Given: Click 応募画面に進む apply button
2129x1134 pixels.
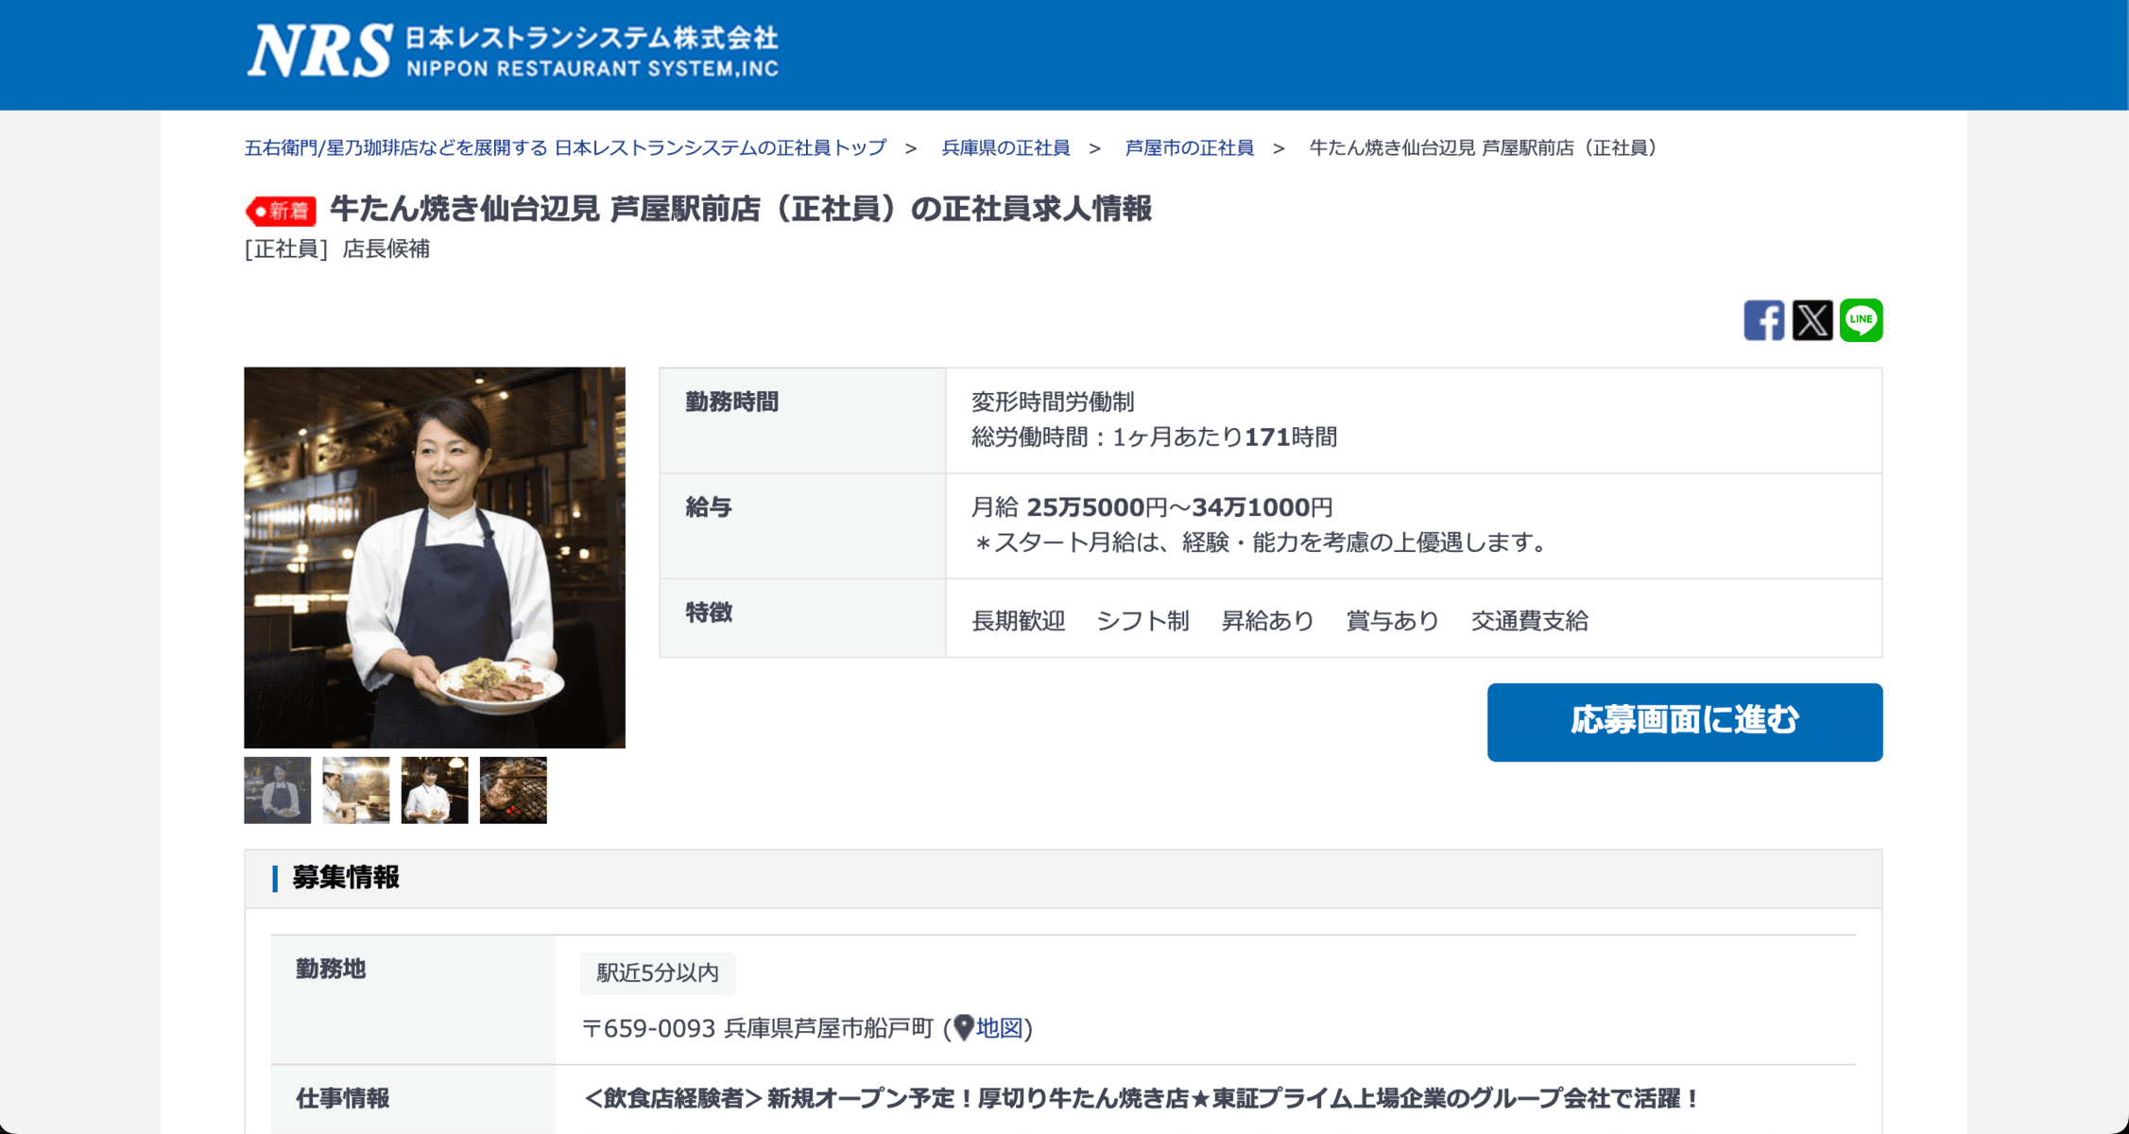Looking at the screenshot, I should click(x=1684, y=722).
